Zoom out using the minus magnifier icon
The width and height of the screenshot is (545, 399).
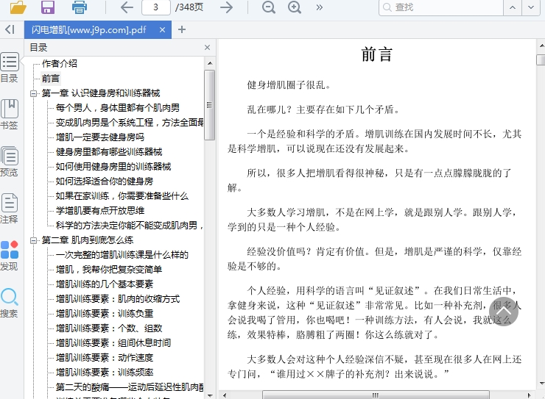pos(269,7)
